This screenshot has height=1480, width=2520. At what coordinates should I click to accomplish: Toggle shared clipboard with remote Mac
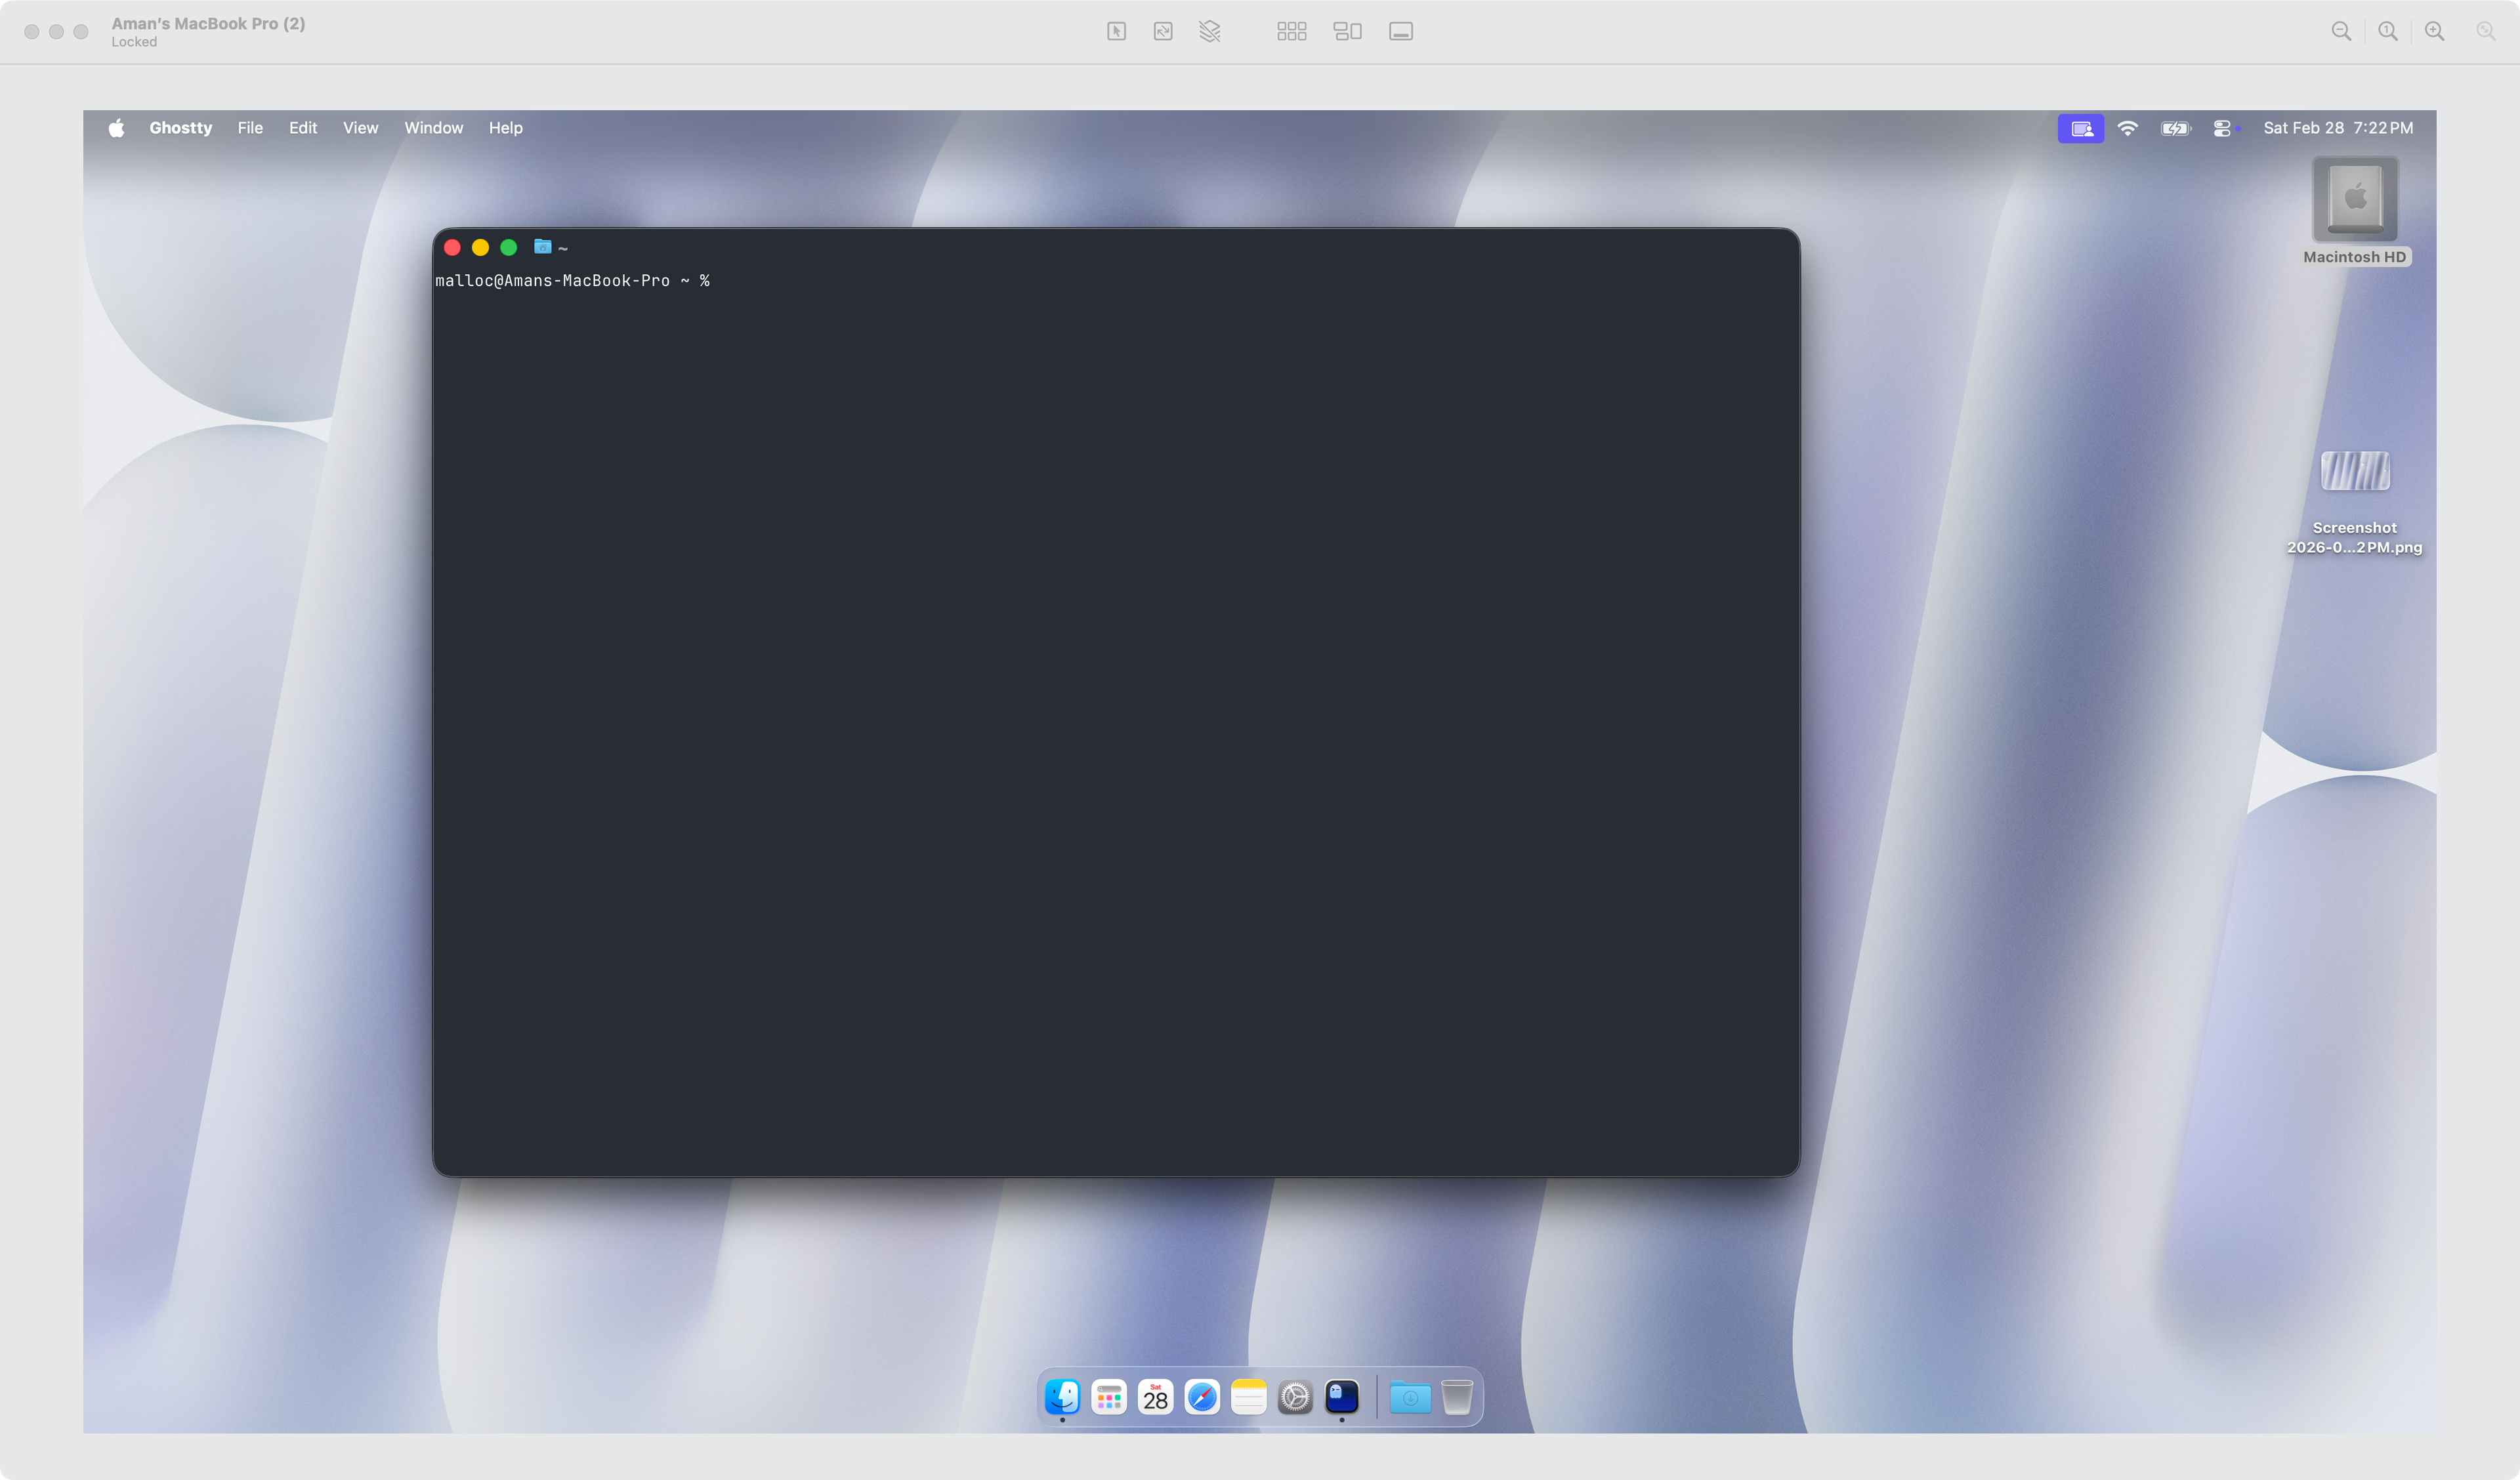pyautogui.click(x=1210, y=31)
